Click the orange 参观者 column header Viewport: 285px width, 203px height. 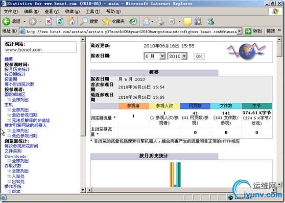(x=134, y=106)
